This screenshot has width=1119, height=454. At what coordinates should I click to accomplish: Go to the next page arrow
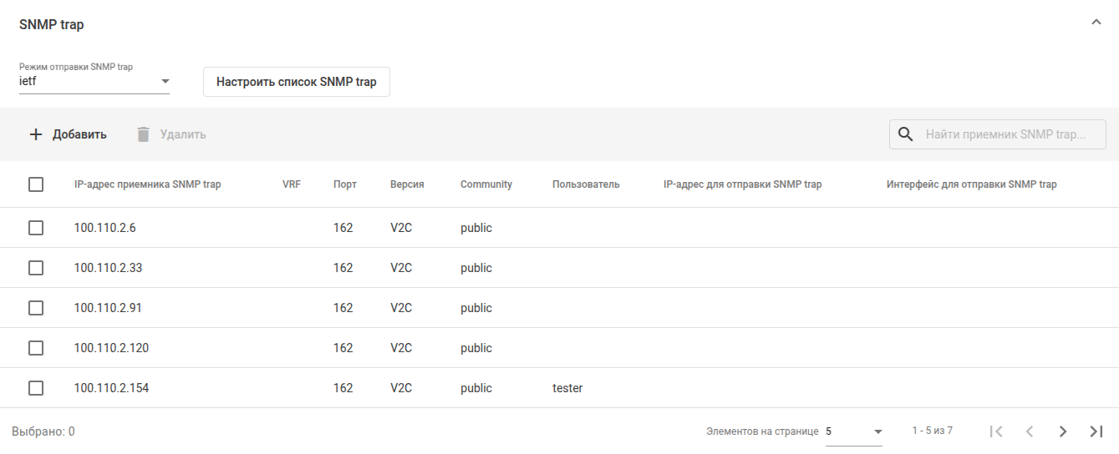pos(1063,431)
